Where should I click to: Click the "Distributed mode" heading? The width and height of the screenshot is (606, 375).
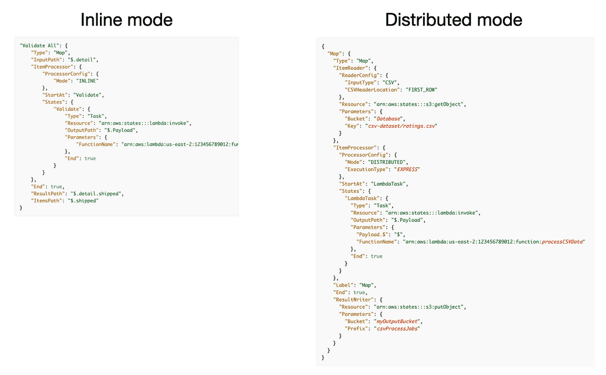pyautogui.click(x=453, y=20)
